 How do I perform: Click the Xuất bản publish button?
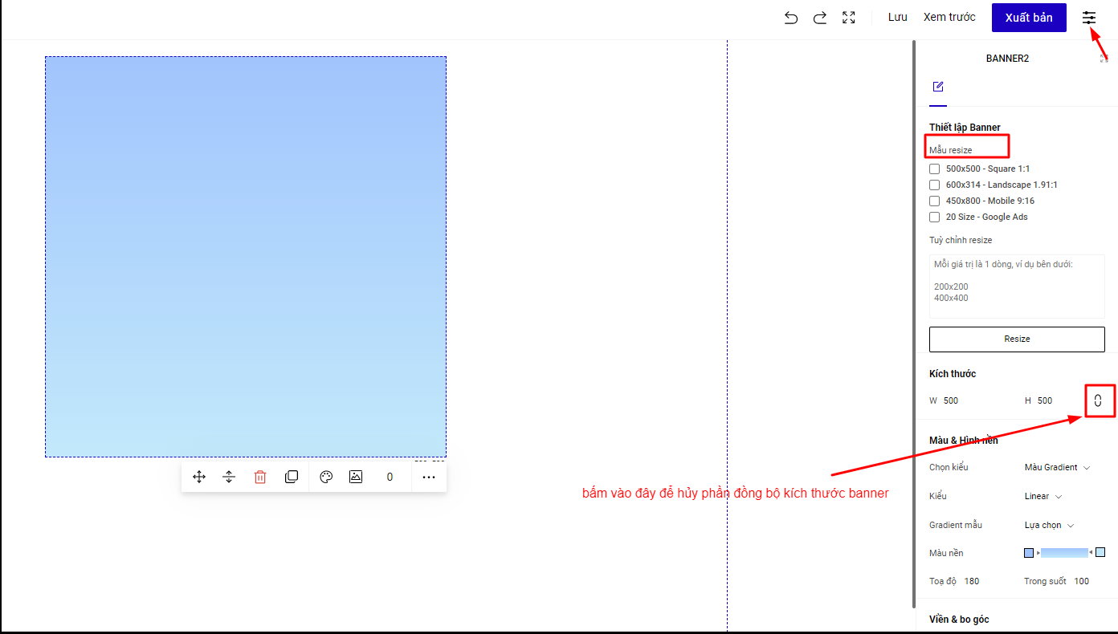pos(1029,18)
